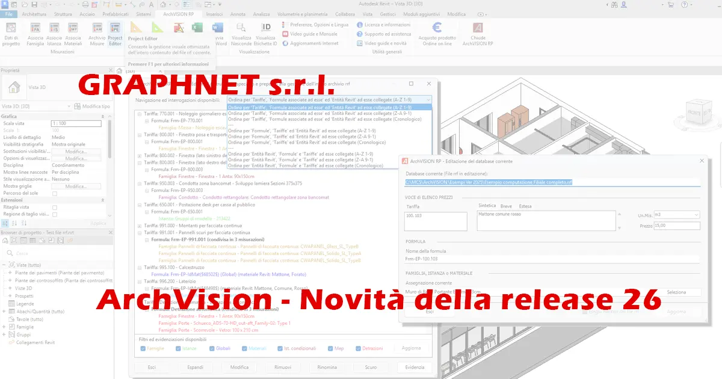Open the Architettura ribbon tab
The image size is (722, 379).
34,14
